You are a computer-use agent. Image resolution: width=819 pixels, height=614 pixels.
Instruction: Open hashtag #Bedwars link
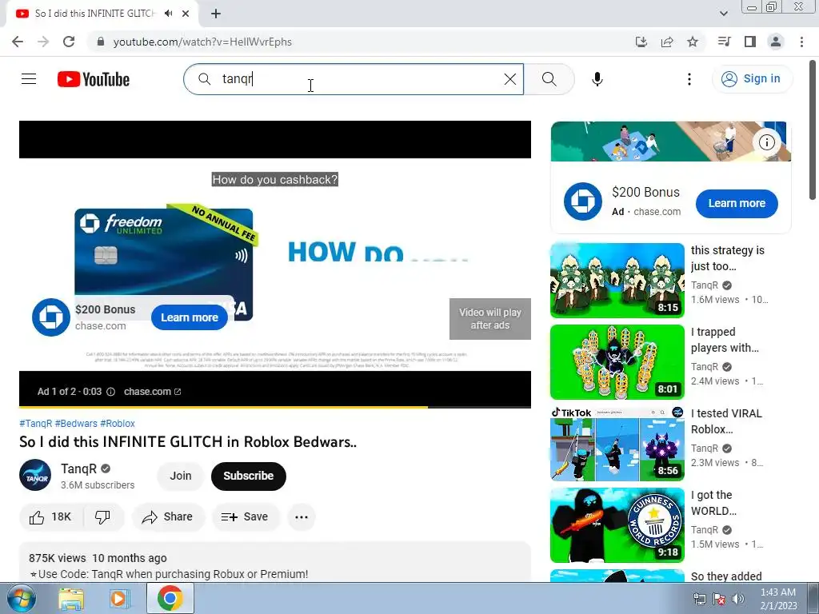(x=76, y=424)
